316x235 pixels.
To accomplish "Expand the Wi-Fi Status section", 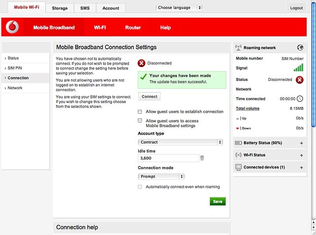I will [301, 155].
